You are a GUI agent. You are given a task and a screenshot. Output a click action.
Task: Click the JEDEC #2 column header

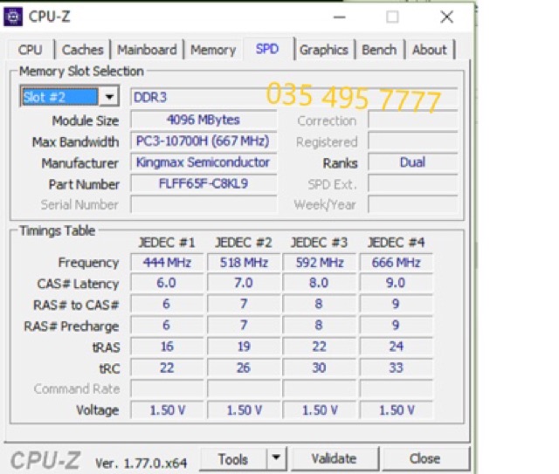(244, 243)
